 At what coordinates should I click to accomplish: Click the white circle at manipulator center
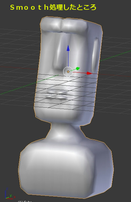68,71
